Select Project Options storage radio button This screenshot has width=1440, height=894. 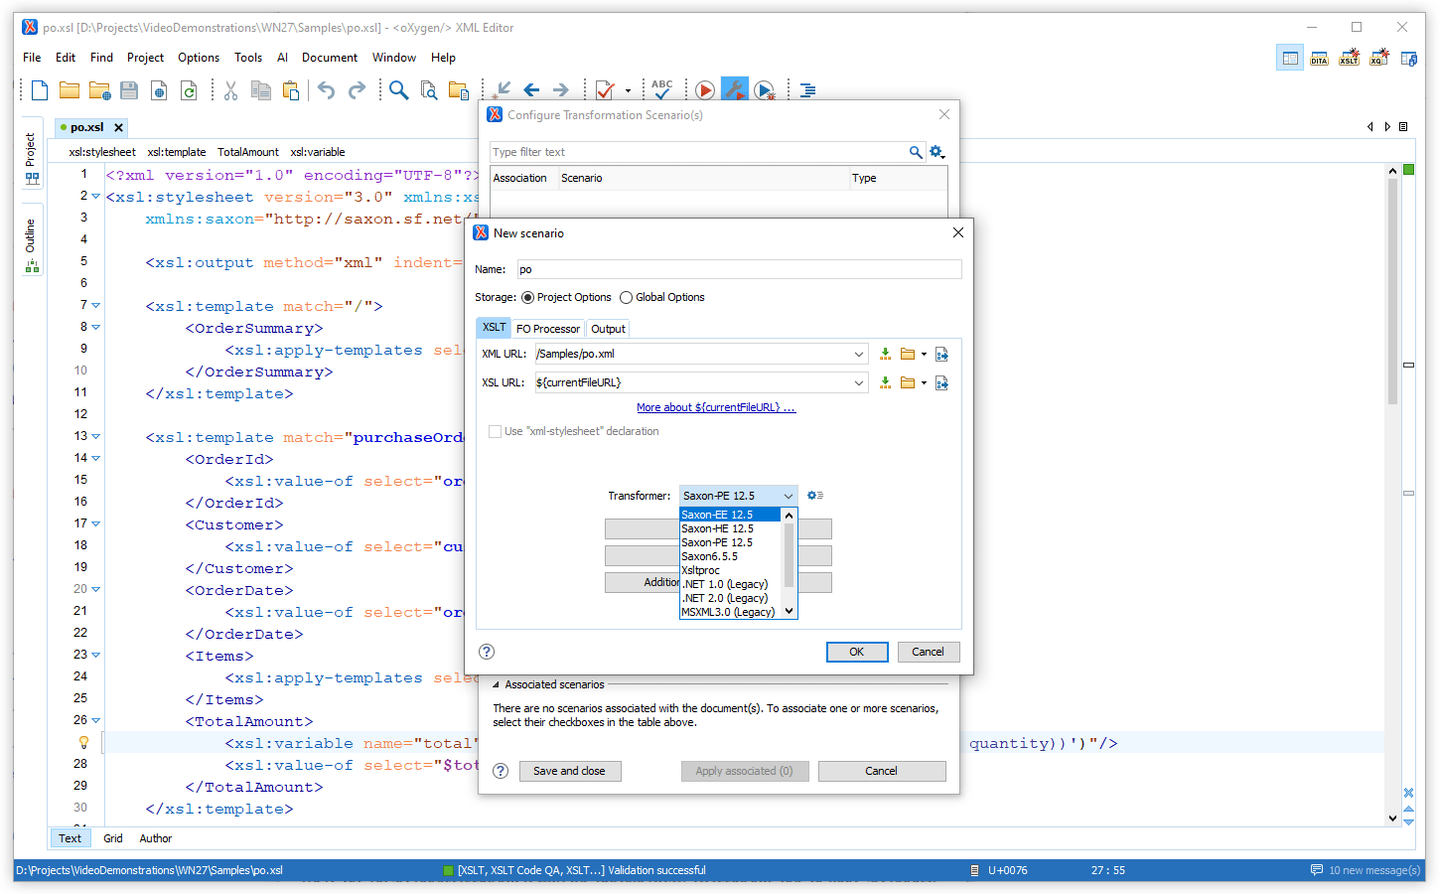click(527, 297)
